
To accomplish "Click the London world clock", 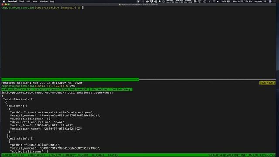I will click(x=188, y=1).
